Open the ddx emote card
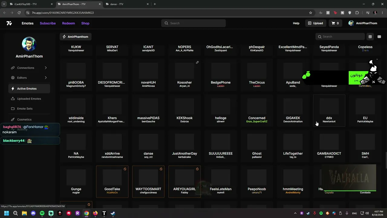 click(329, 110)
